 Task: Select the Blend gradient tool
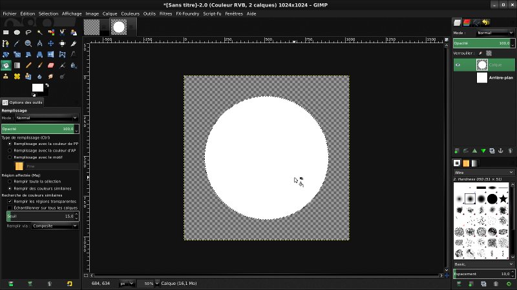pos(17,66)
